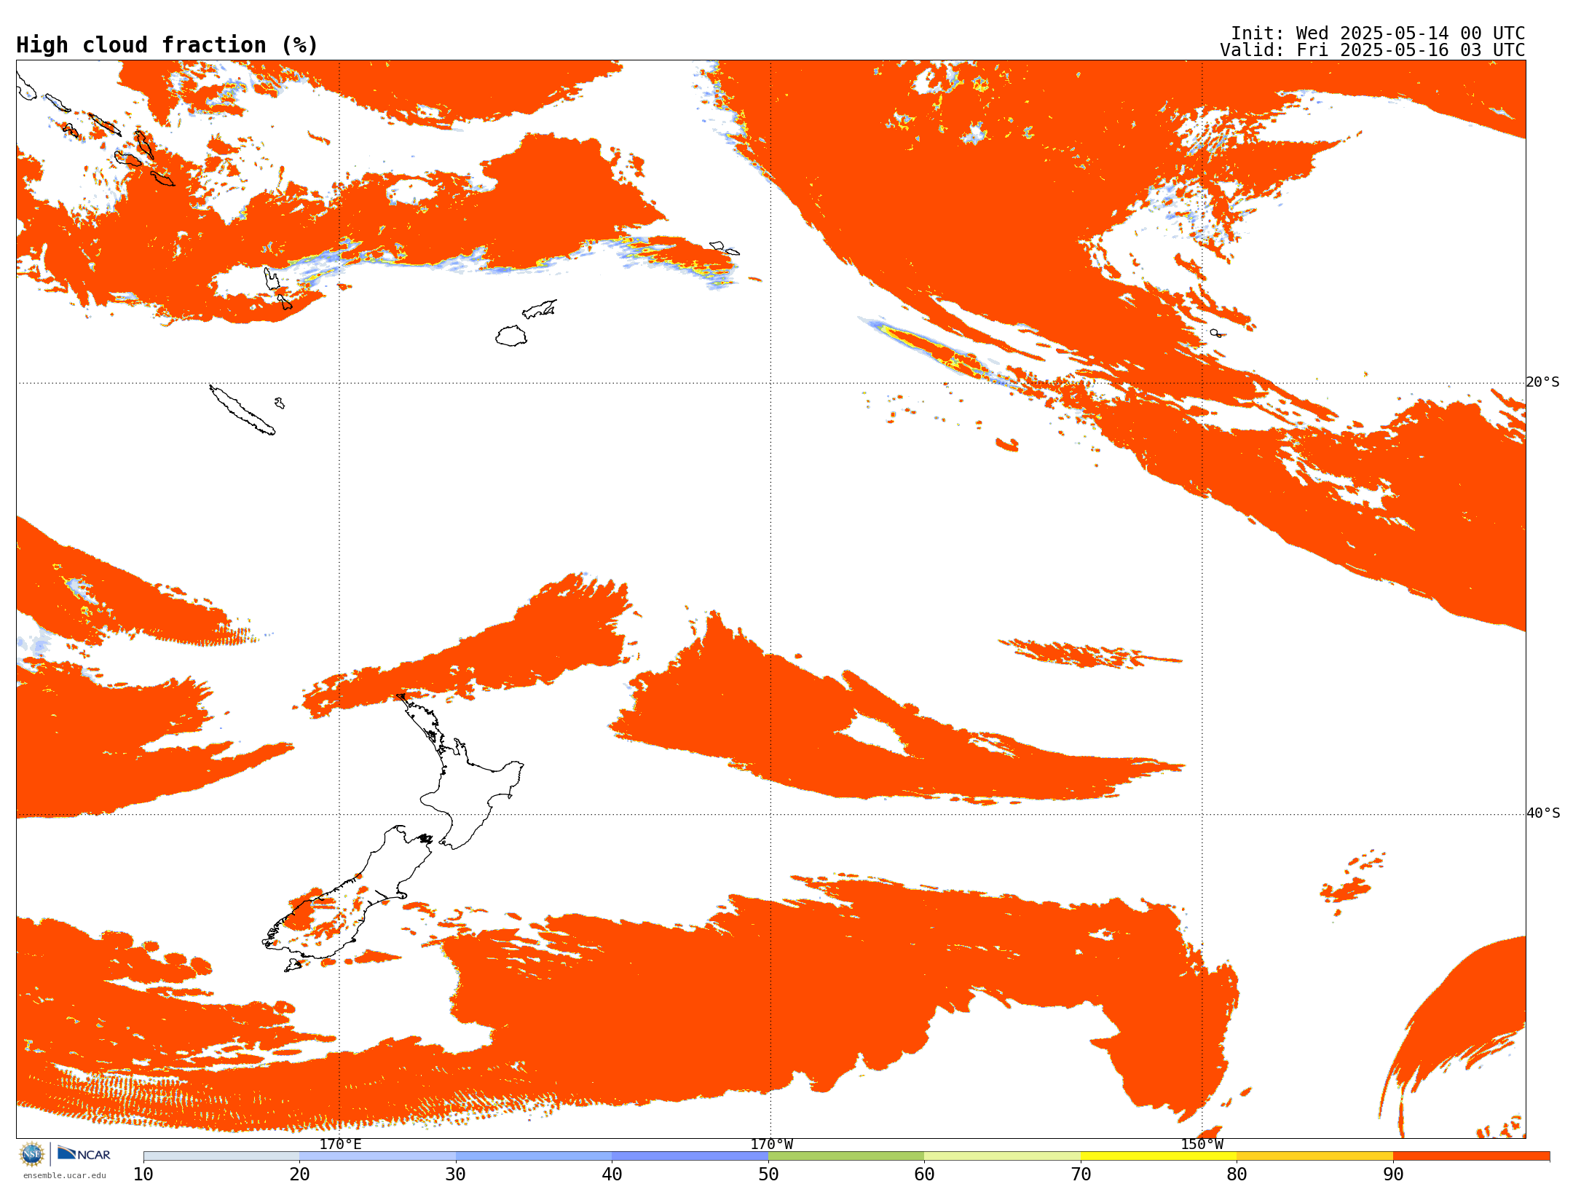
Task: Pick the 60–70 pale yellow-green colorbar segment
Action: point(1002,1156)
